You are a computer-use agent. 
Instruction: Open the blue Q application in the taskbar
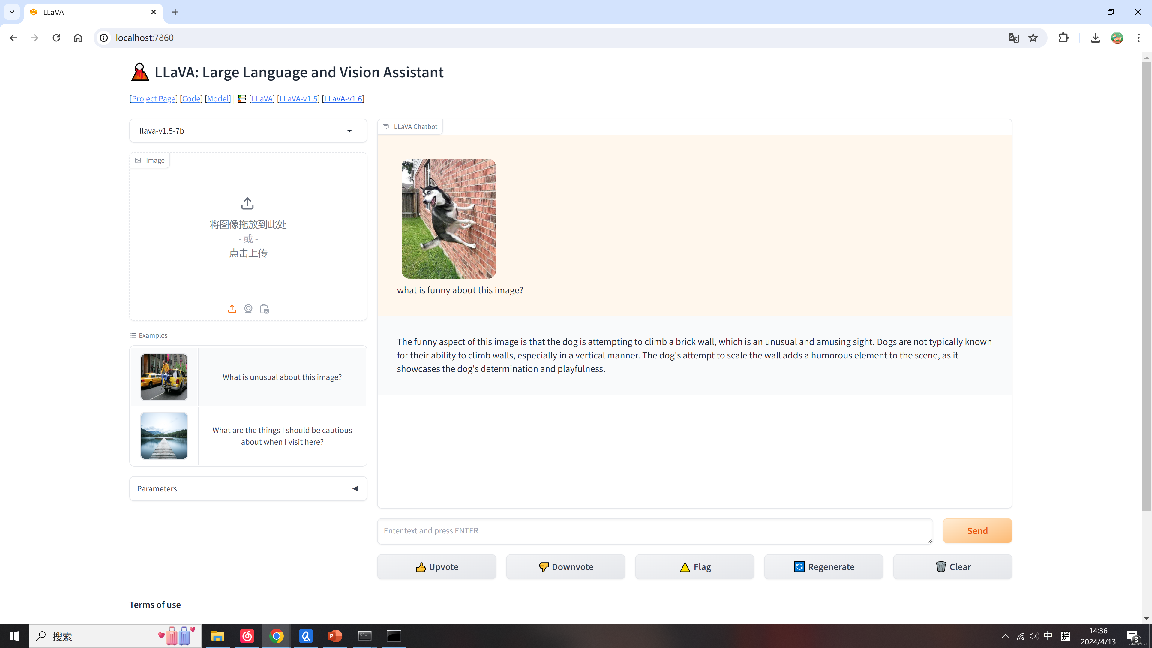click(306, 636)
